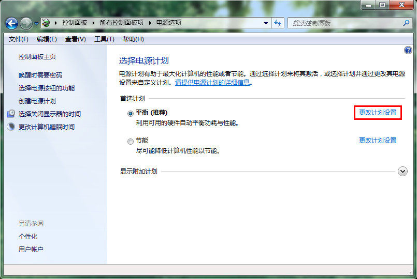Open the address bar history dropdown arrow
The width and height of the screenshot is (417, 279).
pos(266,23)
